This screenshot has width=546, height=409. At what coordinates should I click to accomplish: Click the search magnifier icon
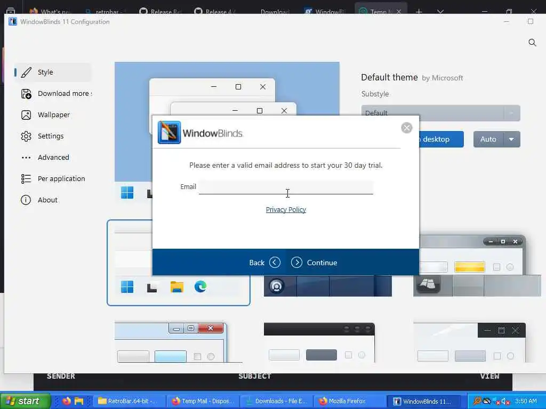click(x=532, y=43)
